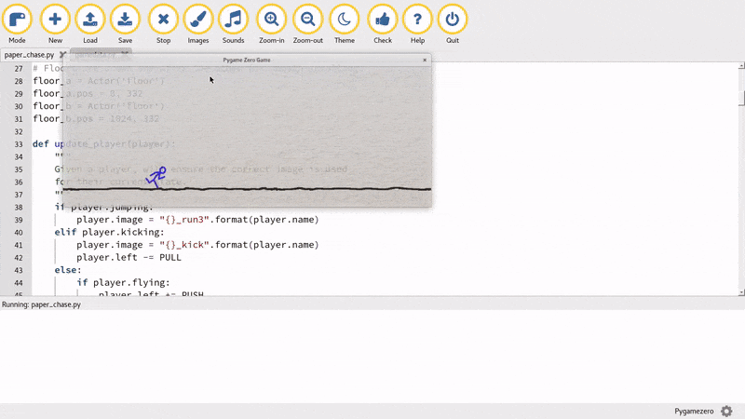Click line number 32 in gutter
Viewport: 745px width, 419px height.
pos(19,131)
